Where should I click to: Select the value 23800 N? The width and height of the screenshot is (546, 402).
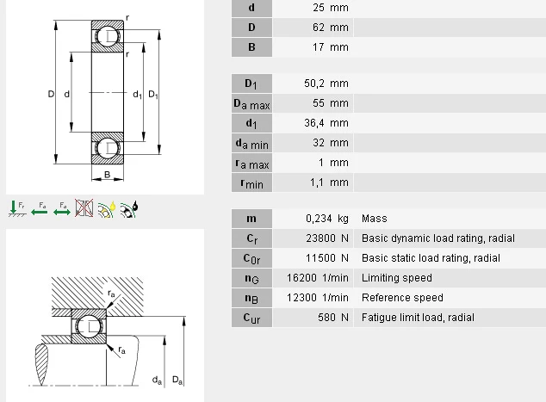pos(327,238)
